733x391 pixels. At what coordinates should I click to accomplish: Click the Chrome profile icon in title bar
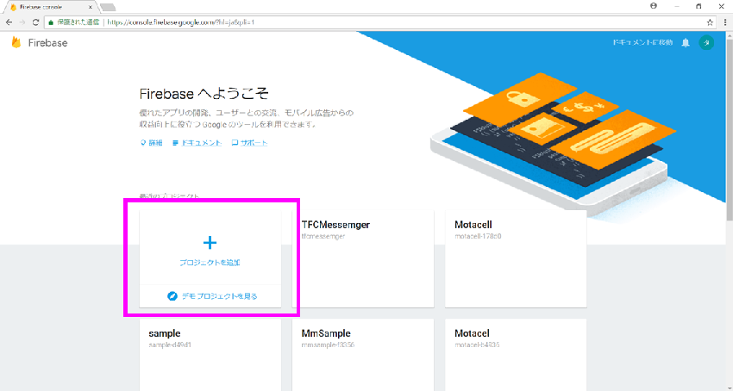coord(653,6)
